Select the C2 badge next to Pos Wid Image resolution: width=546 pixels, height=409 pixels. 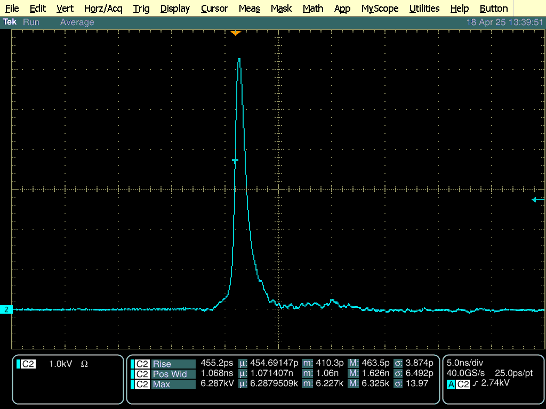coord(142,374)
